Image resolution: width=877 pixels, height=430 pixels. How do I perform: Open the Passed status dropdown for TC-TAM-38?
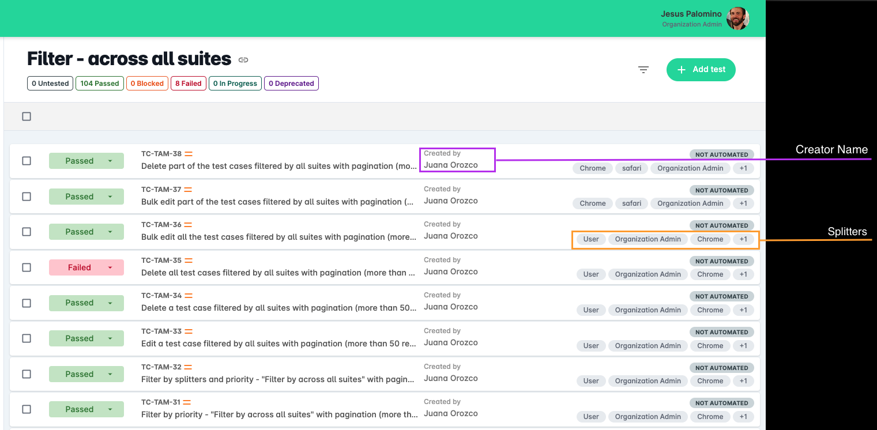(86, 161)
